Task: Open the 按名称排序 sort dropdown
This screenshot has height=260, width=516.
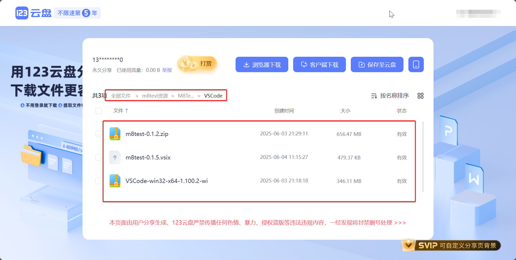Action: (390, 96)
